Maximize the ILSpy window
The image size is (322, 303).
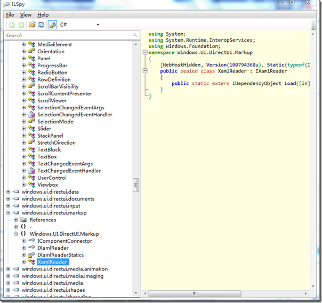click(292, 3)
